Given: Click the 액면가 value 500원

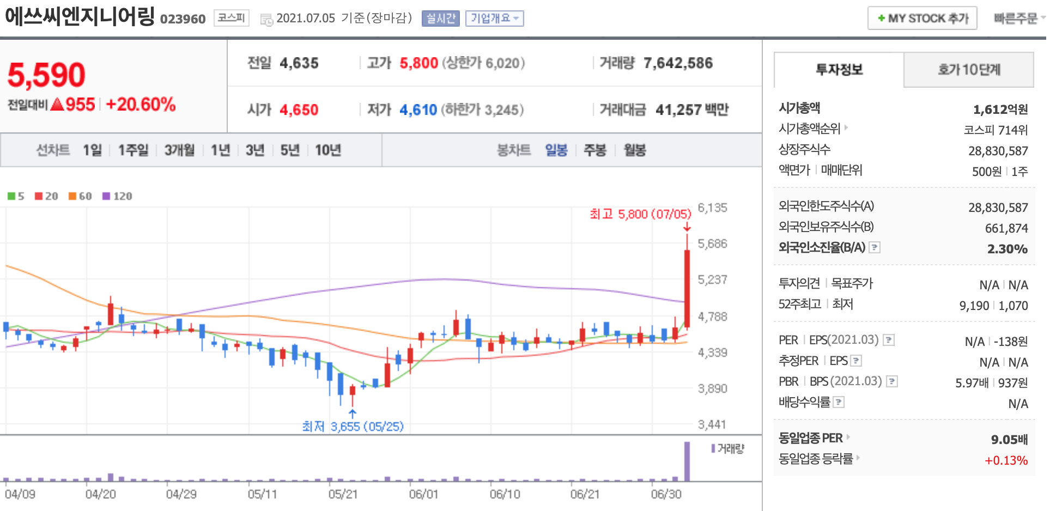Looking at the screenshot, I should [987, 172].
